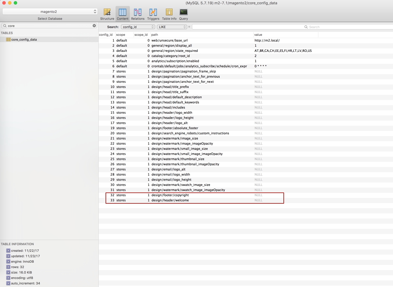
Task: Select design/head/includes path
Action: coord(168,107)
